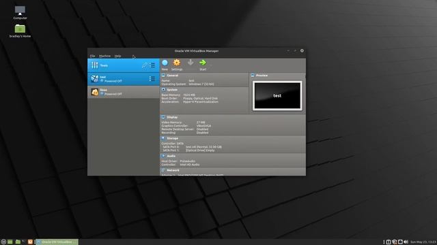
Task: Click the orange launcher icon in the taskbar
Action: [30, 242]
